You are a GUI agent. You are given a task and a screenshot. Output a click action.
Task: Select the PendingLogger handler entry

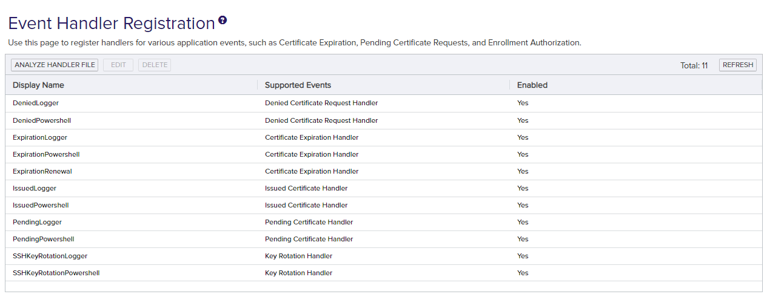click(x=37, y=222)
